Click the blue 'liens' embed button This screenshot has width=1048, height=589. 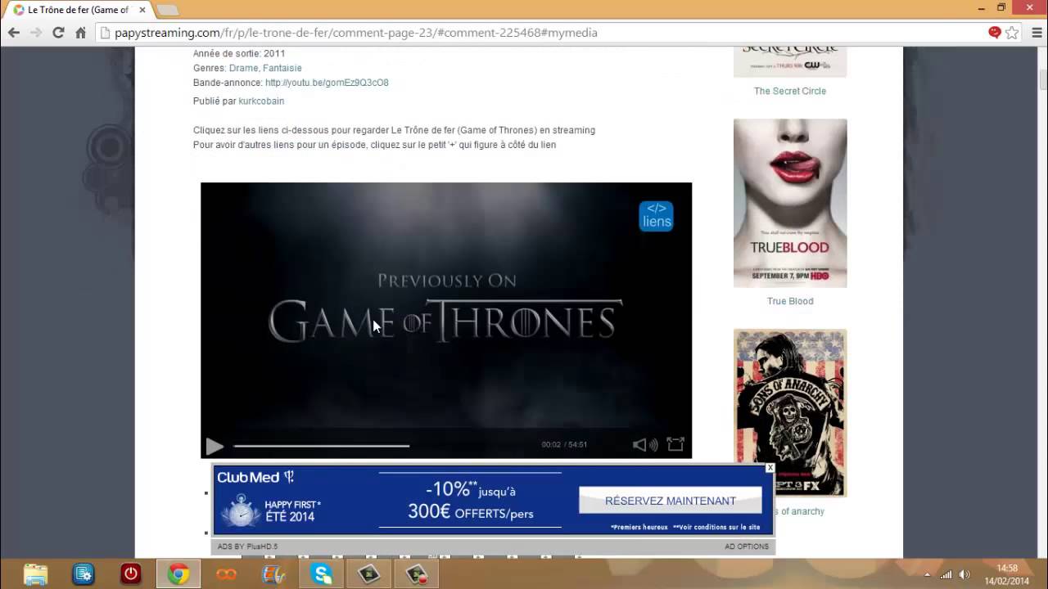click(656, 216)
